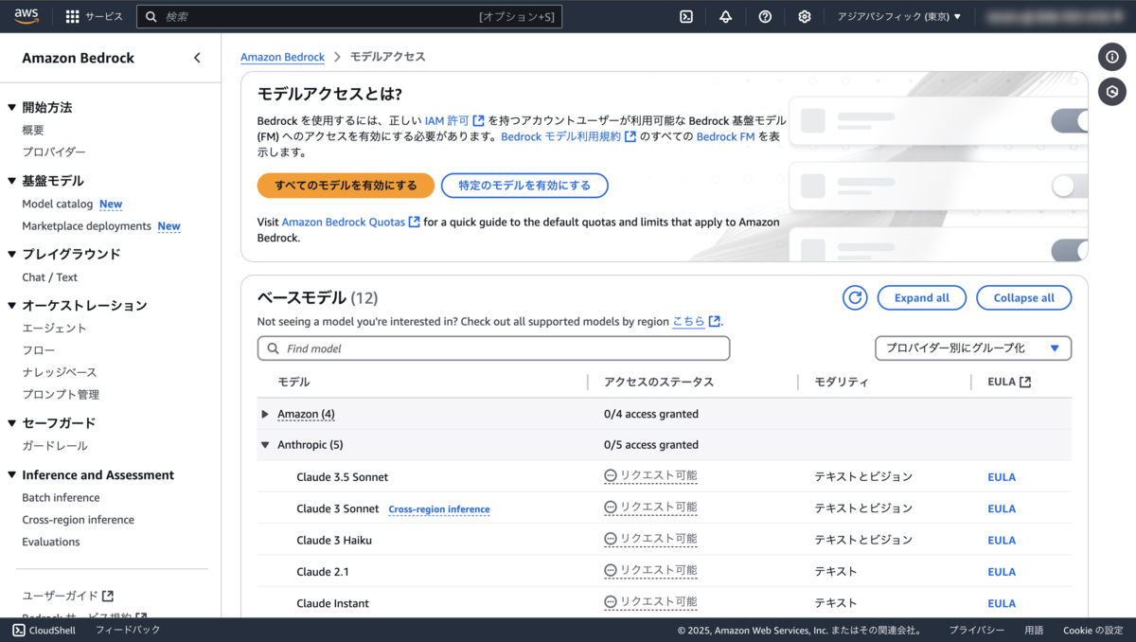The height and width of the screenshot is (642, 1136).
Task: Collapse the Amazon Bedrock sidebar with chevron
Action: 197,58
